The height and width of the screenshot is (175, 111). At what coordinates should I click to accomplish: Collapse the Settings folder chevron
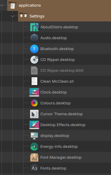point(13,16)
